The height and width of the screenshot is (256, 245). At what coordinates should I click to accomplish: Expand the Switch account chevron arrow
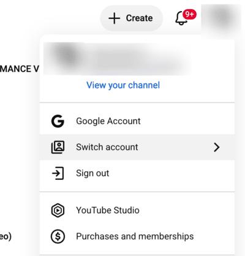[217, 147]
